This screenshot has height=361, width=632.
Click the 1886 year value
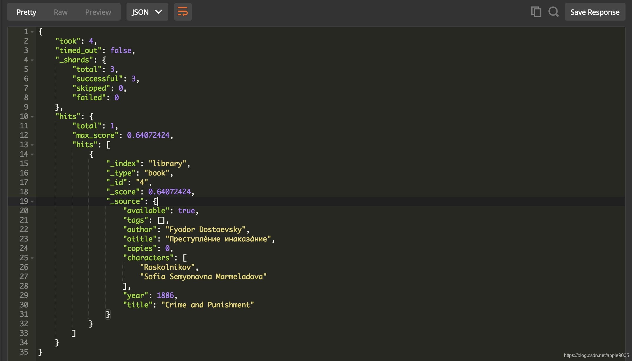pyautogui.click(x=165, y=295)
